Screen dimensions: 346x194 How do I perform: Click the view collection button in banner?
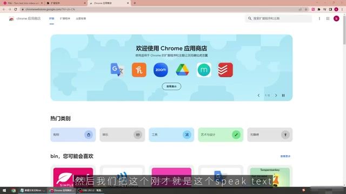coord(171,86)
